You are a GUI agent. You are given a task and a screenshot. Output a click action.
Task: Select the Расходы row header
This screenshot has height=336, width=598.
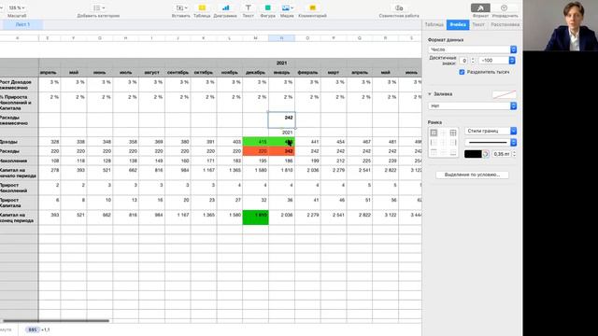click(19, 151)
